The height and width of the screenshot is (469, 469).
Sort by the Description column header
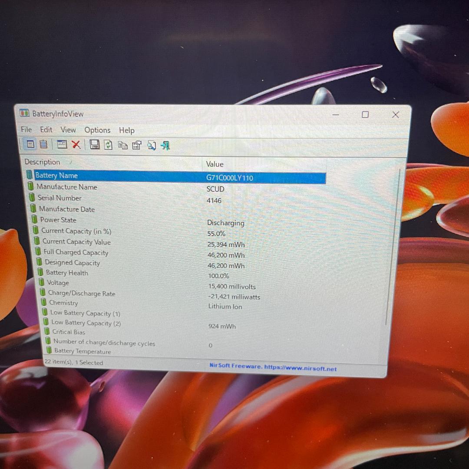click(x=43, y=162)
